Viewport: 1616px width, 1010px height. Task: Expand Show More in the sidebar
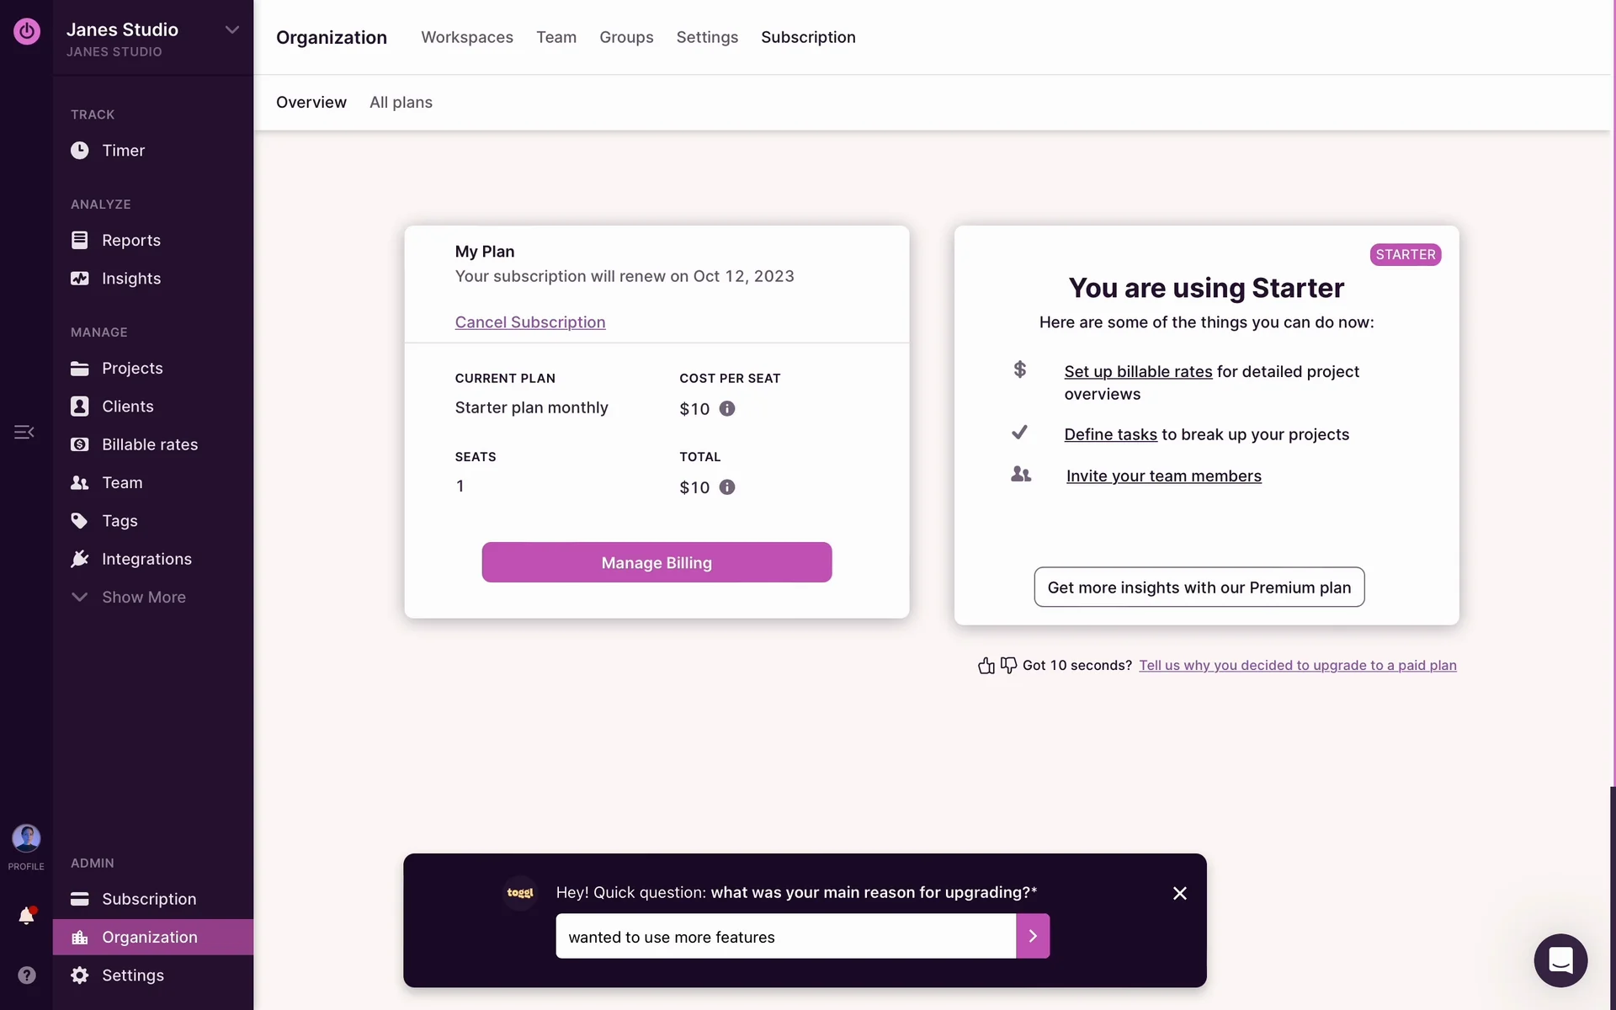(x=143, y=597)
